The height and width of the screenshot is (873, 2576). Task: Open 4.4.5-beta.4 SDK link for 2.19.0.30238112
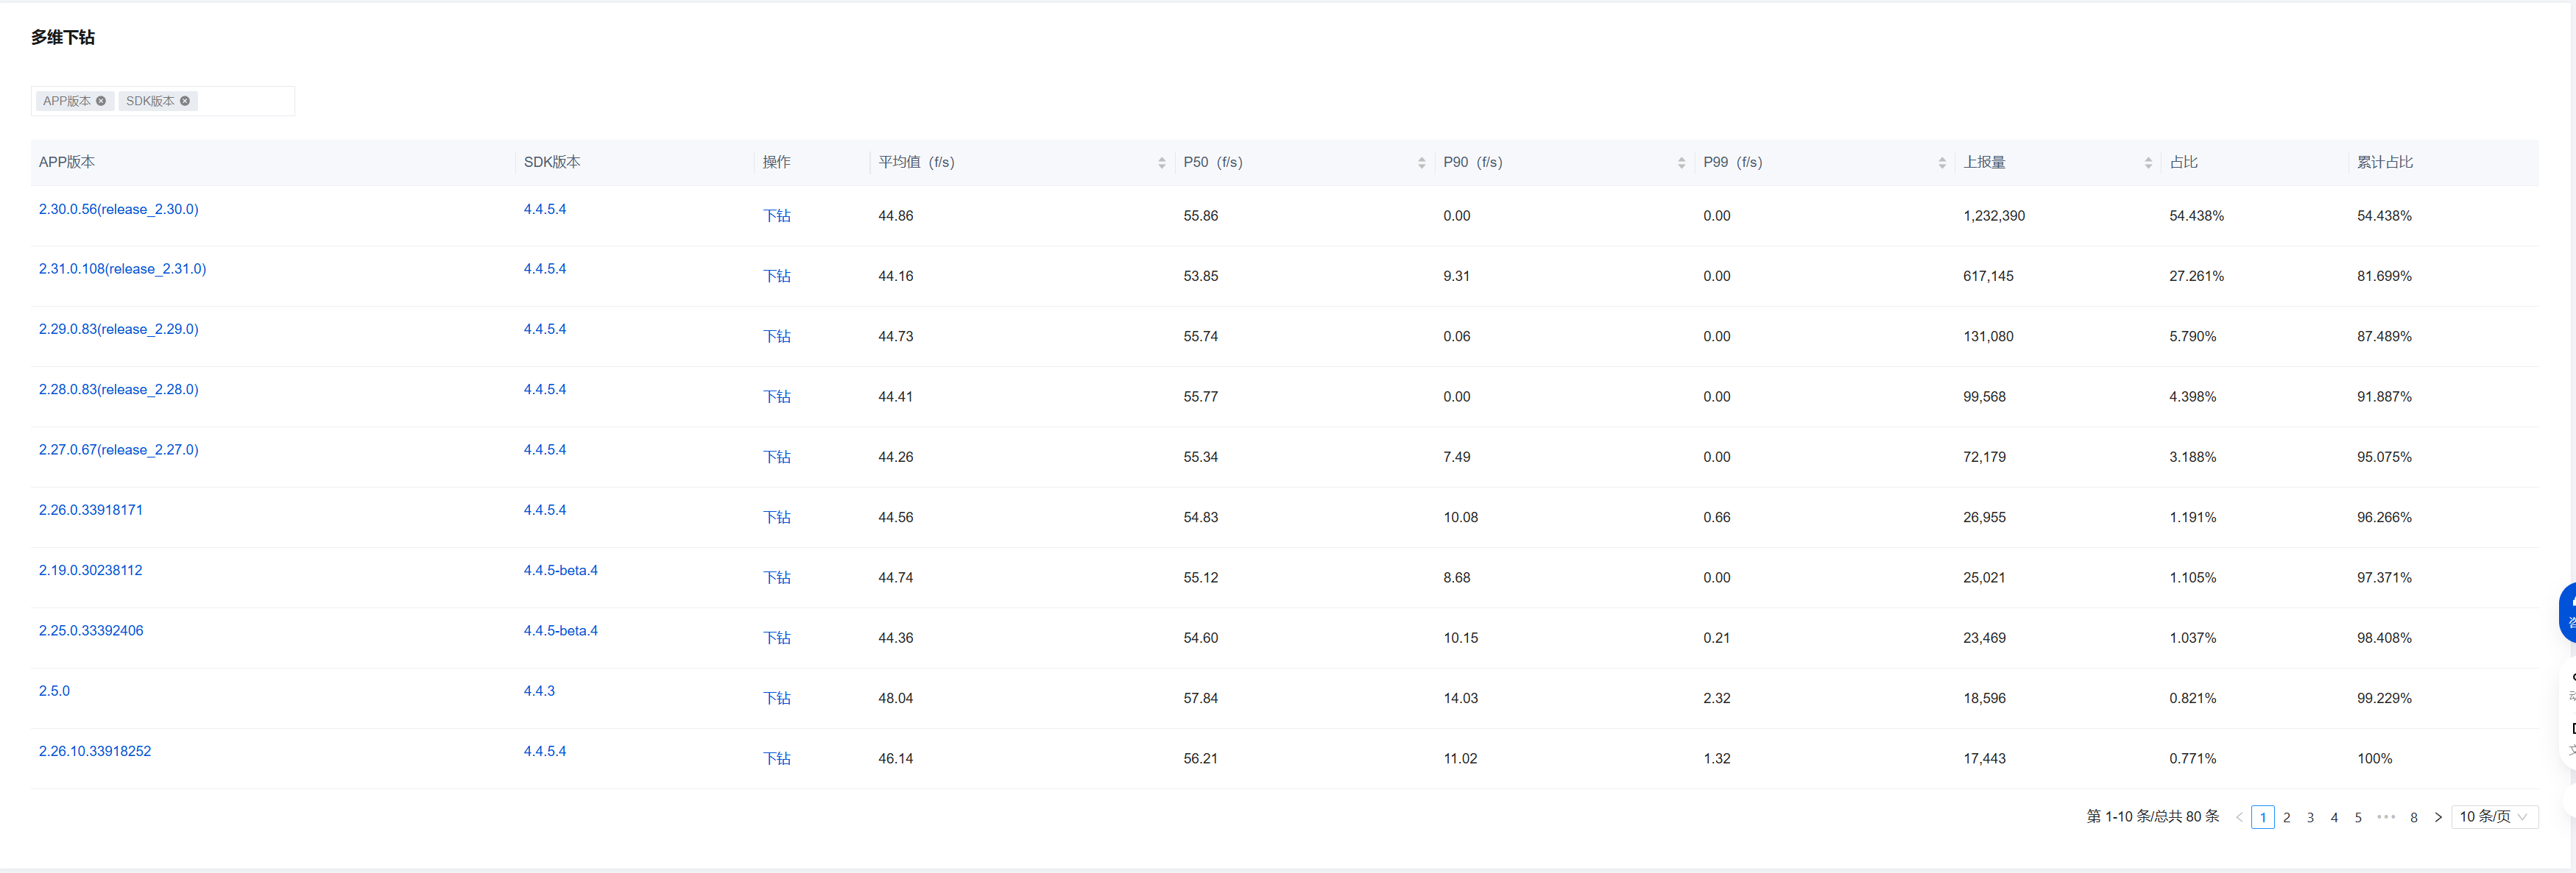click(560, 570)
